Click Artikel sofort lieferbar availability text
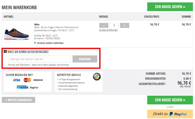195x119 pixels. [50, 43]
